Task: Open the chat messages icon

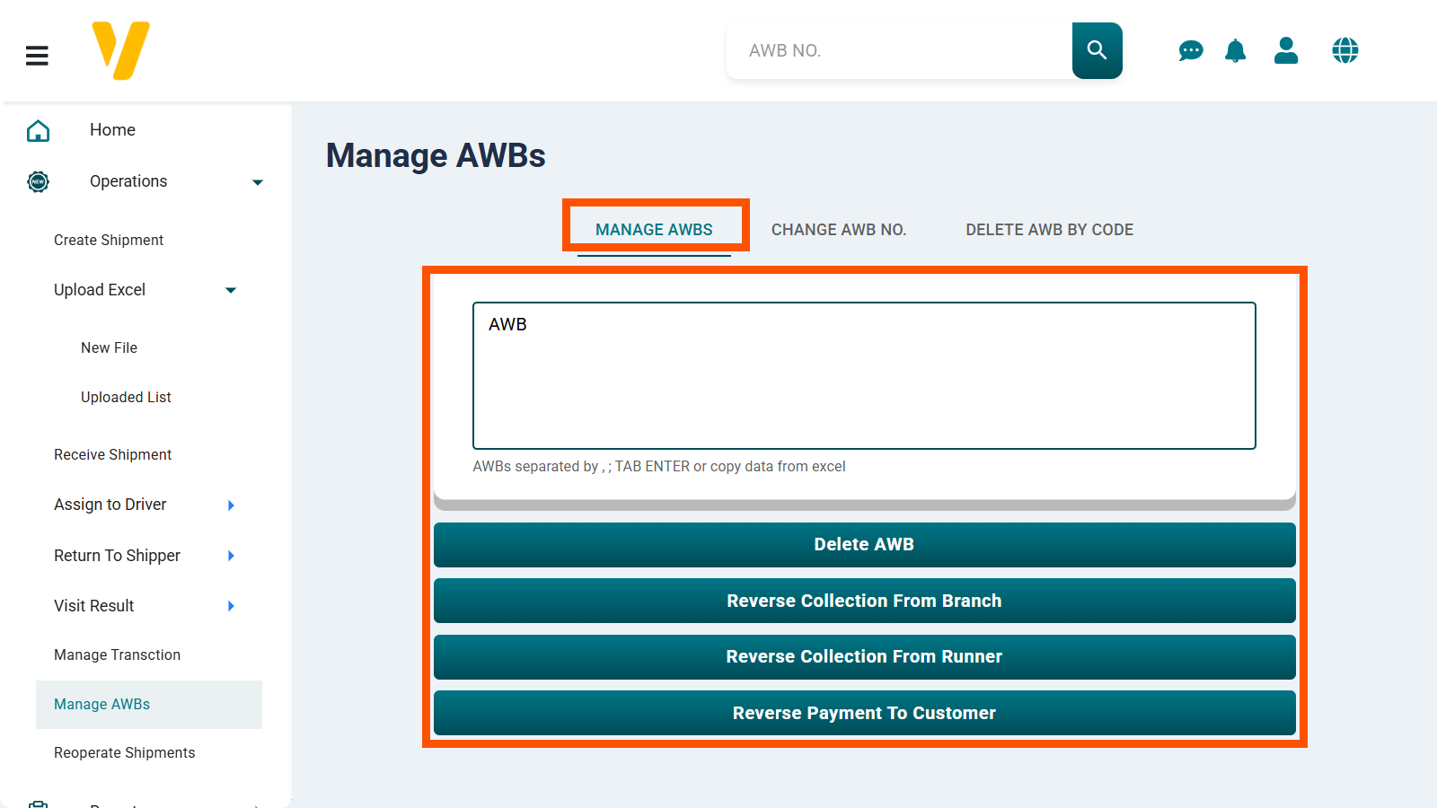Action: pyautogui.click(x=1191, y=50)
